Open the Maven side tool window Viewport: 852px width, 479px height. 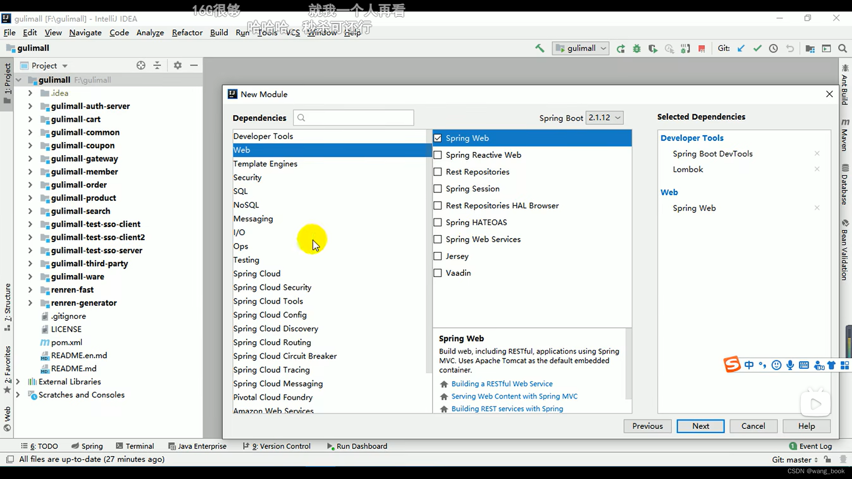[845, 134]
